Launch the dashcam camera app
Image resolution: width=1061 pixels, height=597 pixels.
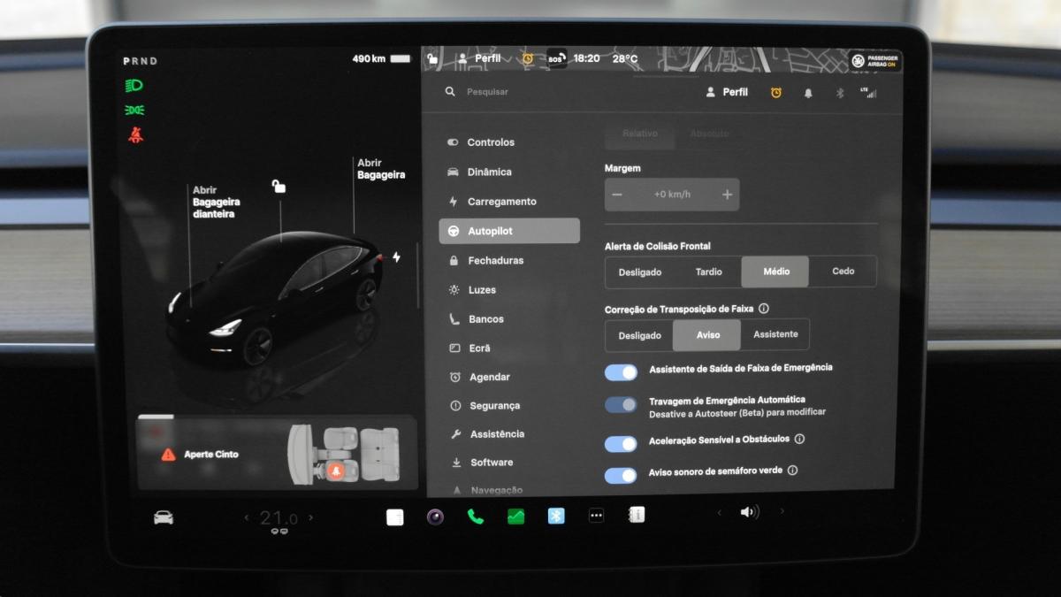(435, 517)
